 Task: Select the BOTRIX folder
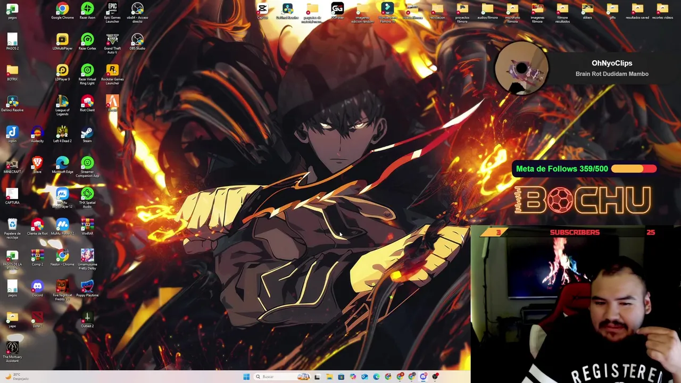coord(12,73)
